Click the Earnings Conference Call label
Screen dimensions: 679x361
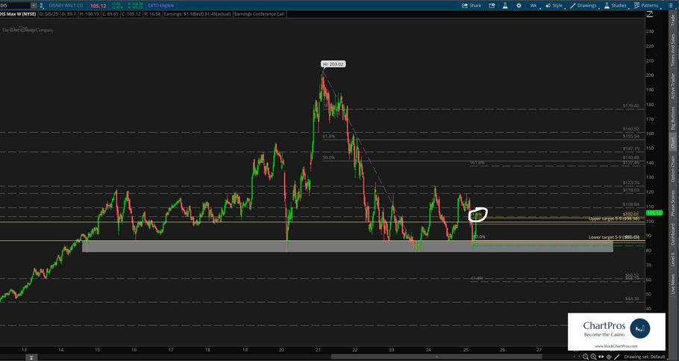pyautogui.click(x=260, y=14)
